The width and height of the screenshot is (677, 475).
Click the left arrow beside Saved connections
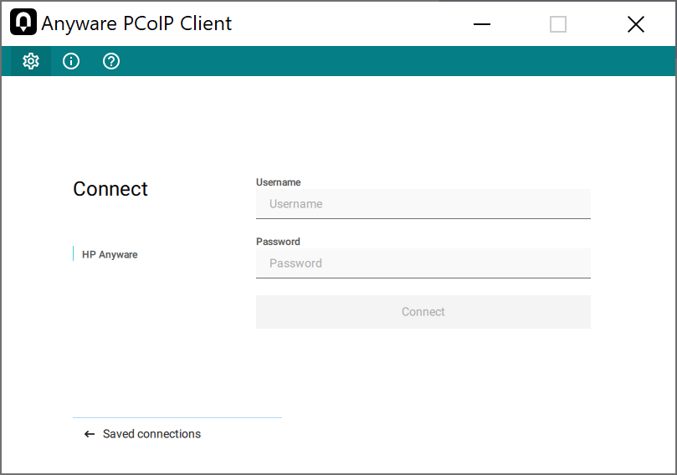click(x=90, y=434)
